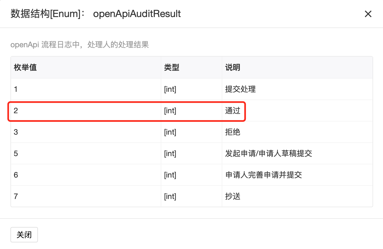Click enum value 2 in highlighted row

coord(86,110)
